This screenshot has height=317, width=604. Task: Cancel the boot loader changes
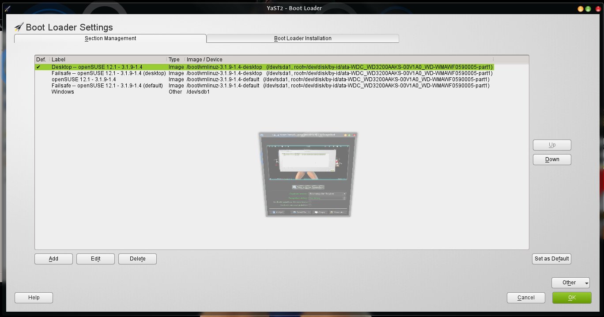(526, 298)
